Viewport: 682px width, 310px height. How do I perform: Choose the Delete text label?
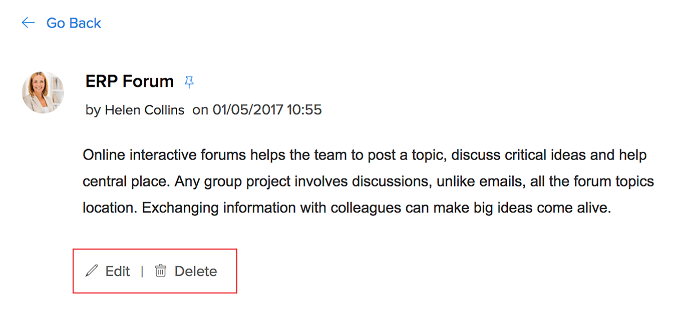(196, 271)
